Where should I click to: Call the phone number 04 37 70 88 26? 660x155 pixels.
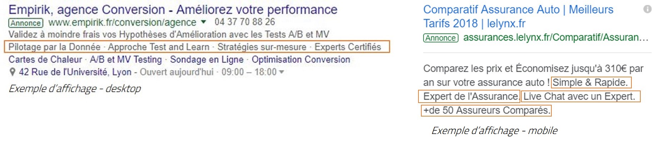coord(245,22)
